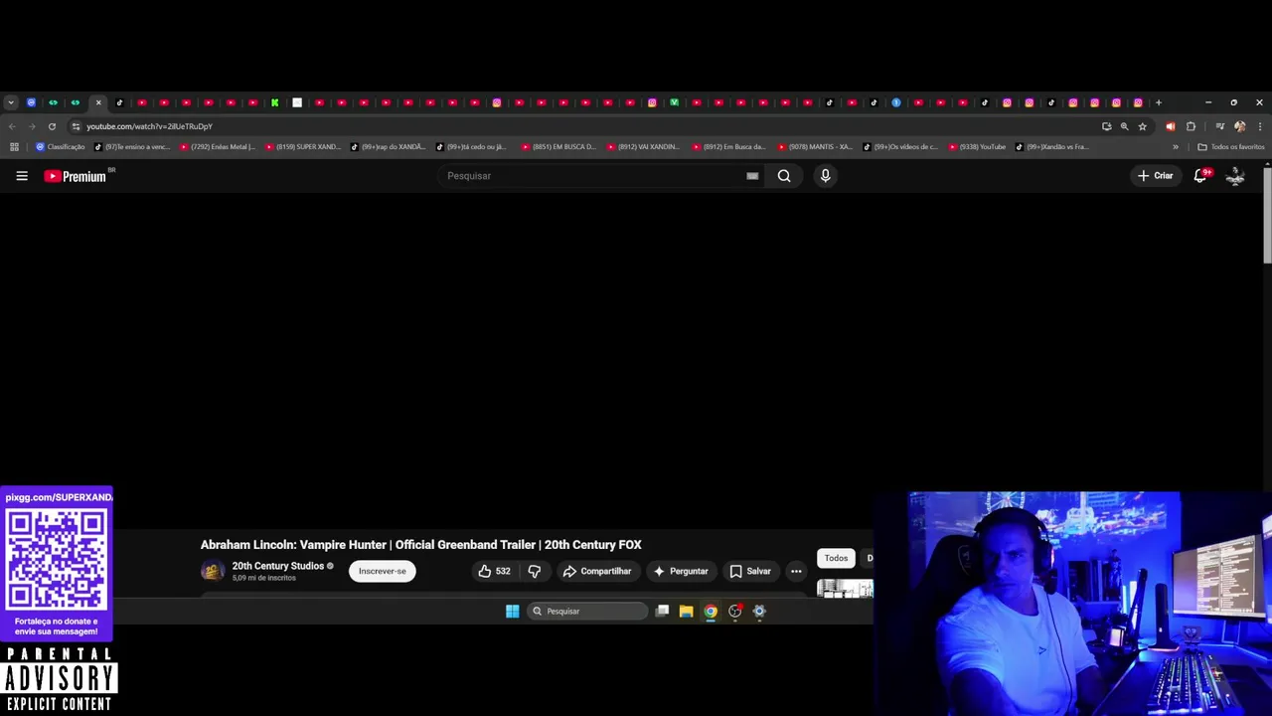This screenshot has height=716, width=1272.
Task: Open more actions three-dot menu
Action: pyautogui.click(x=796, y=571)
